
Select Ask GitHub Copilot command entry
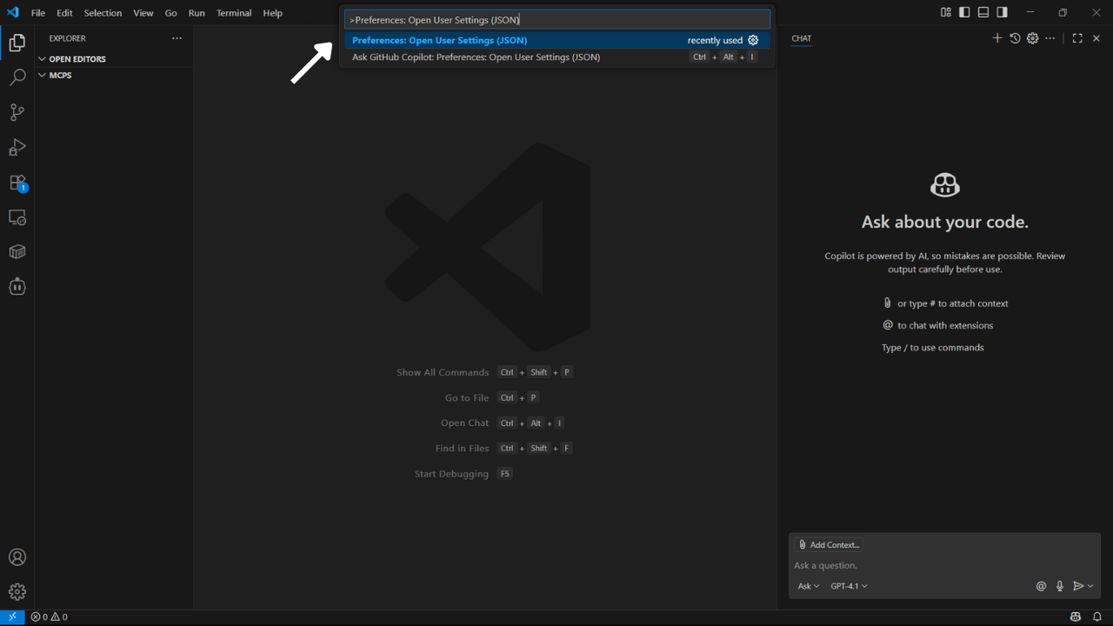[557, 57]
